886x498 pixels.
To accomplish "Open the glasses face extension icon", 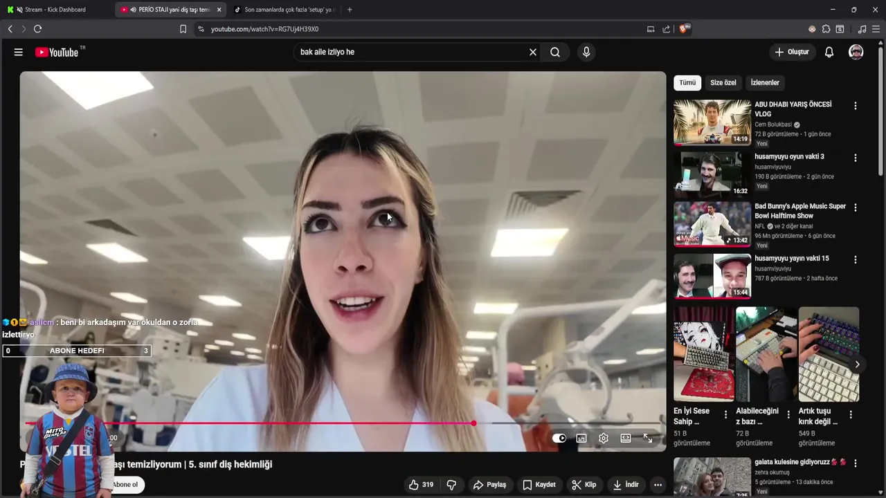I will [812, 29].
